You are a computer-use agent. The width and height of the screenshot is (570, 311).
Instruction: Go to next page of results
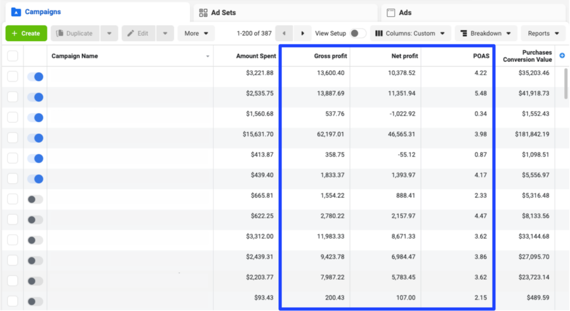tap(302, 33)
